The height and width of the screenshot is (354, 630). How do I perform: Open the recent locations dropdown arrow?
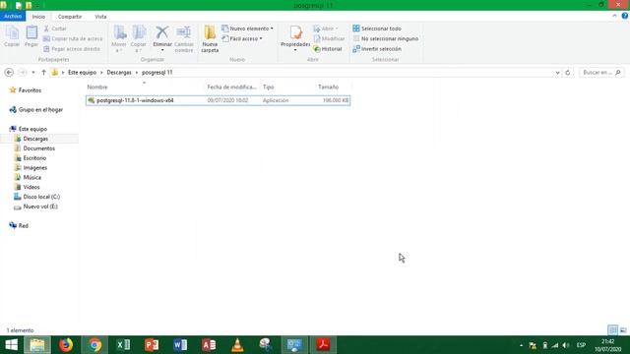click(x=33, y=72)
